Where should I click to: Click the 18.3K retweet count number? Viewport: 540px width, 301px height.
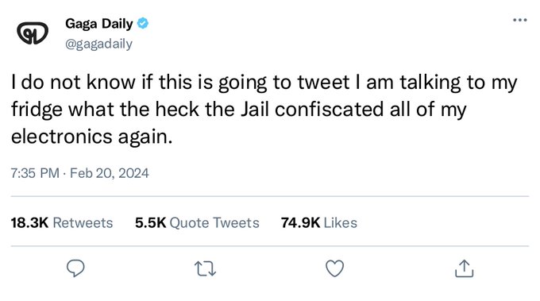tap(29, 223)
